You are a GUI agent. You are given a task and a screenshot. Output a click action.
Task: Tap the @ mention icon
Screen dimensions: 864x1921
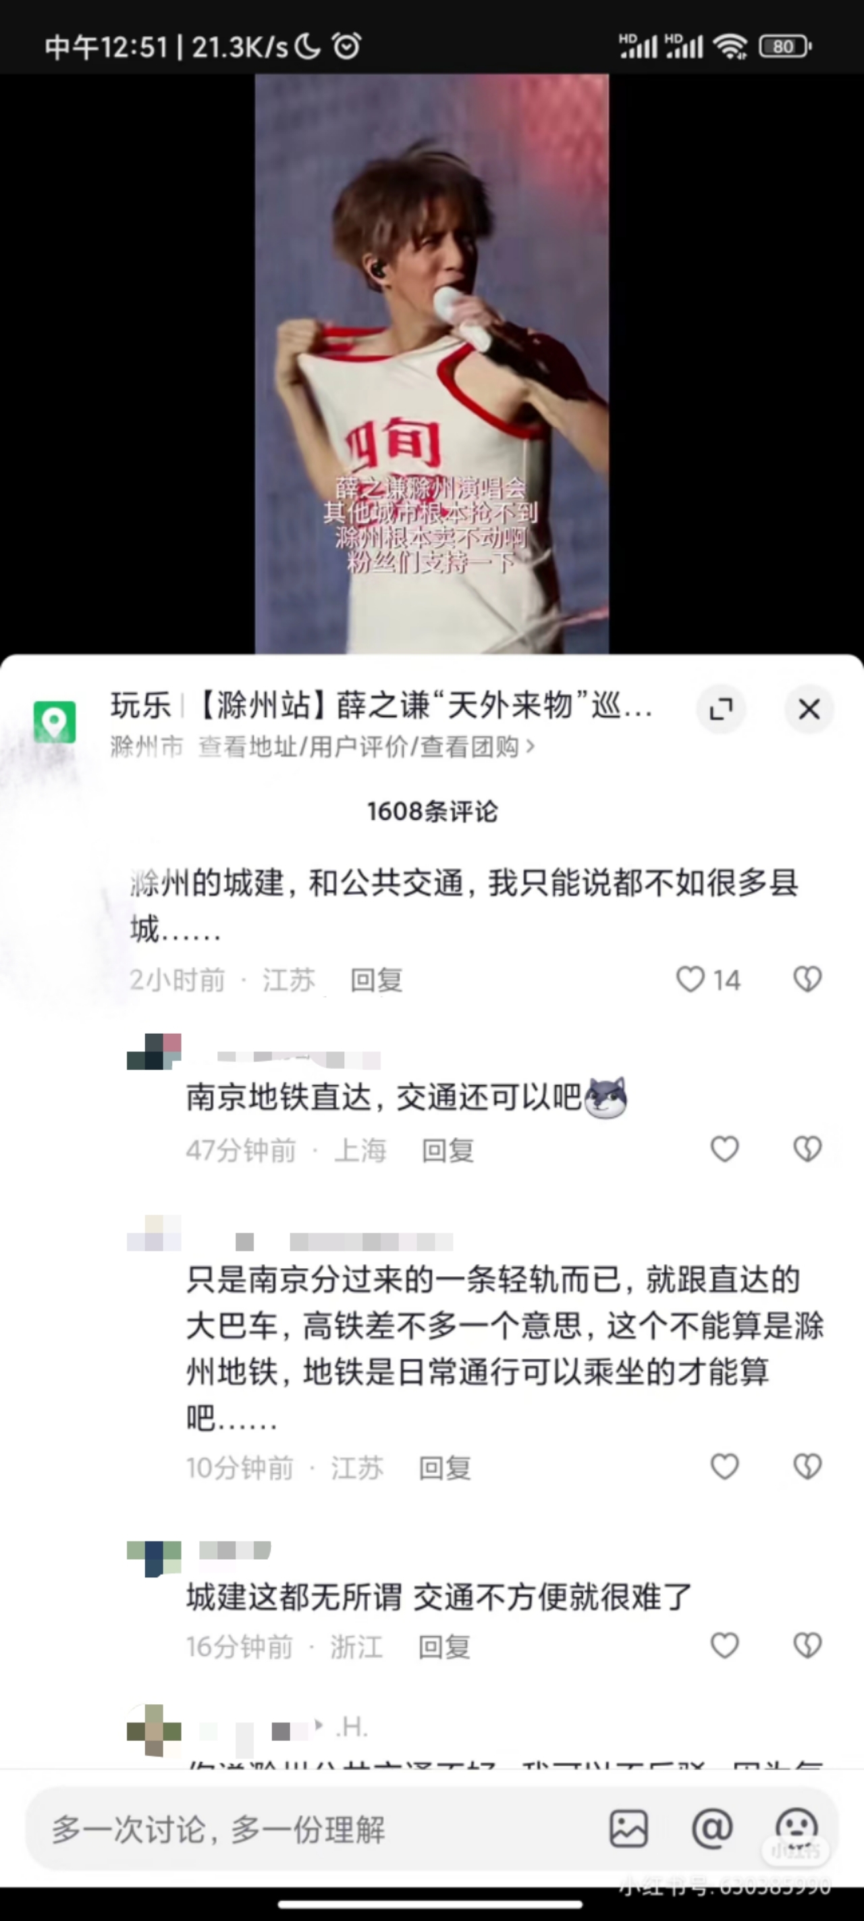tap(712, 1828)
